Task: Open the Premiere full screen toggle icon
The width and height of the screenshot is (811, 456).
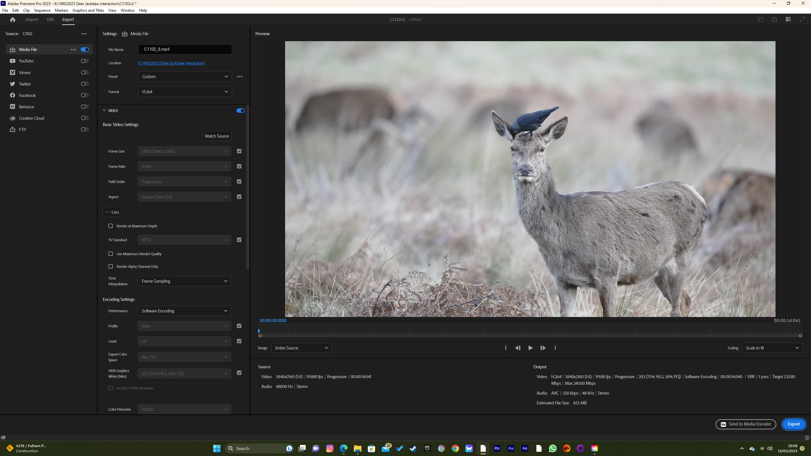Action: 802,19
